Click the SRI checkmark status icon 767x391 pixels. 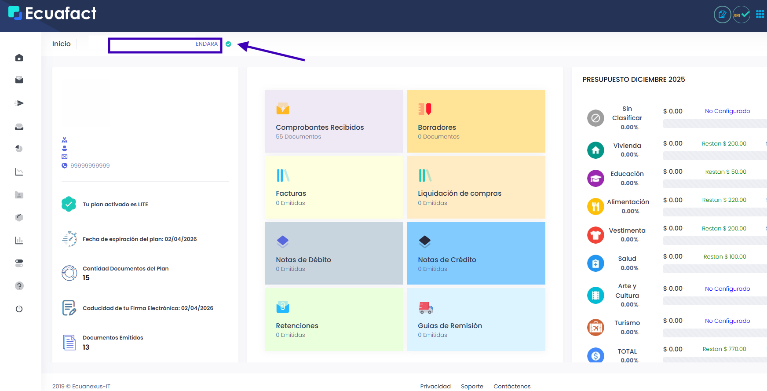(x=741, y=15)
